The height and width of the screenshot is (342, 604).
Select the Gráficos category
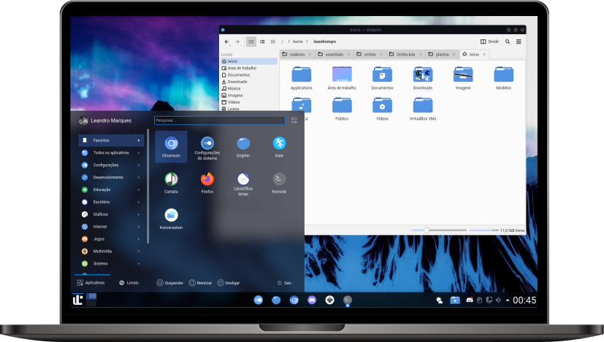pos(111,214)
